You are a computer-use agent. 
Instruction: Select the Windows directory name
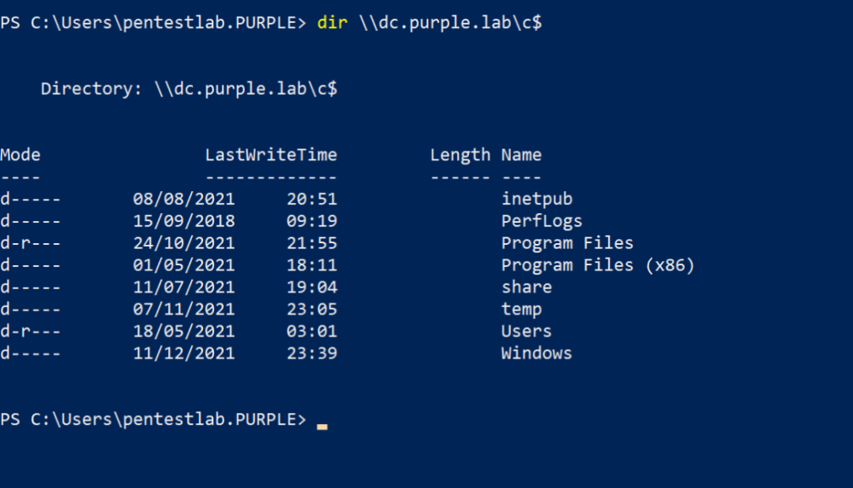pos(537,354)
